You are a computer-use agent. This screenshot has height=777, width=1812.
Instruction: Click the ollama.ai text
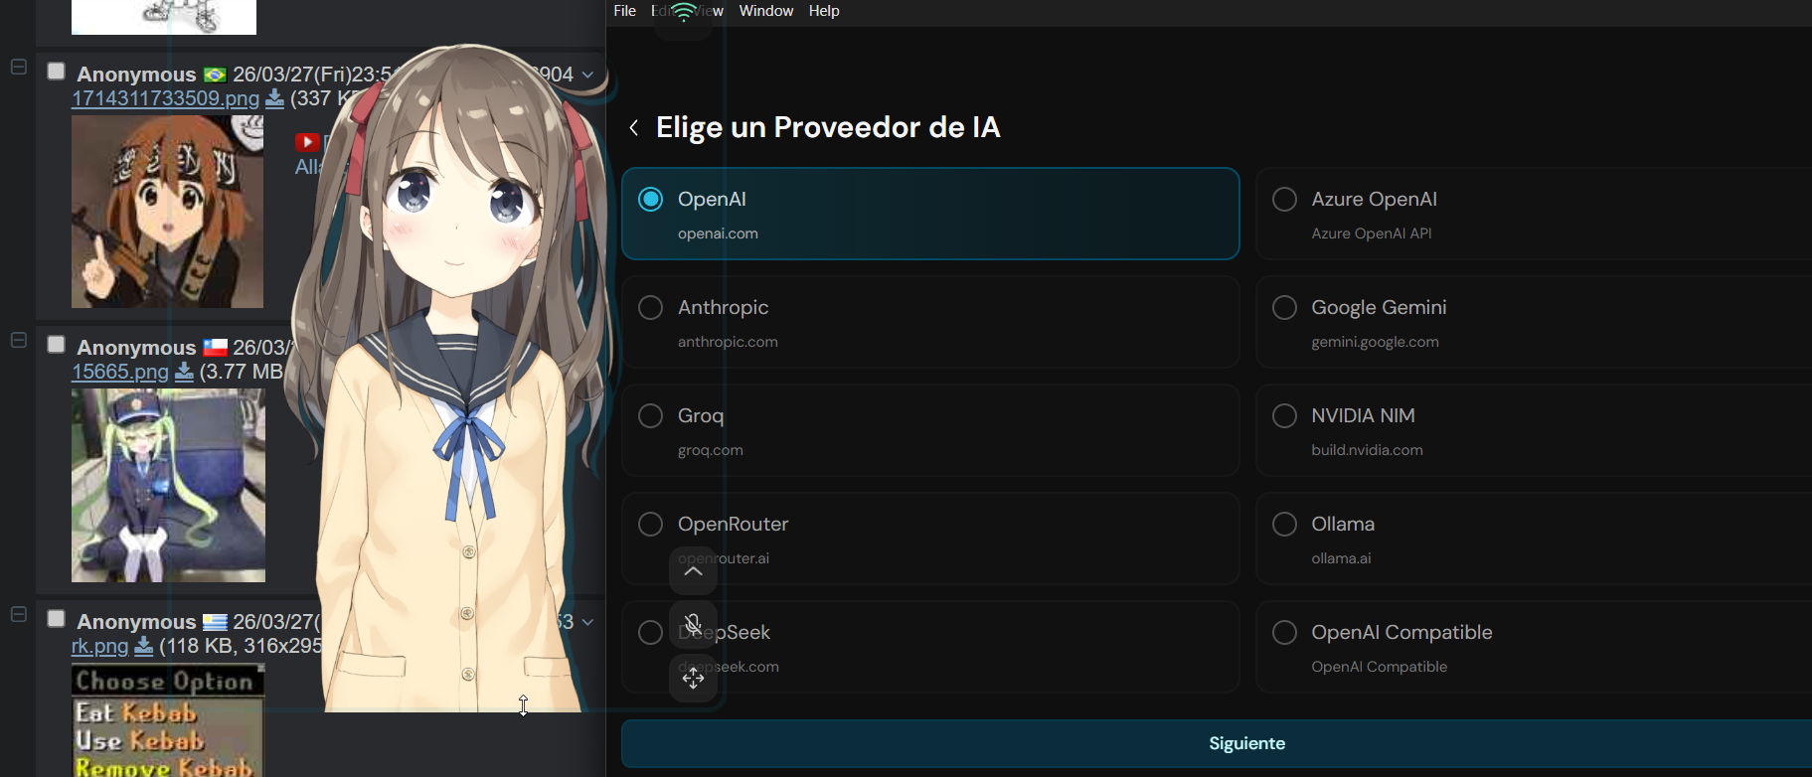click(1341, 558)
